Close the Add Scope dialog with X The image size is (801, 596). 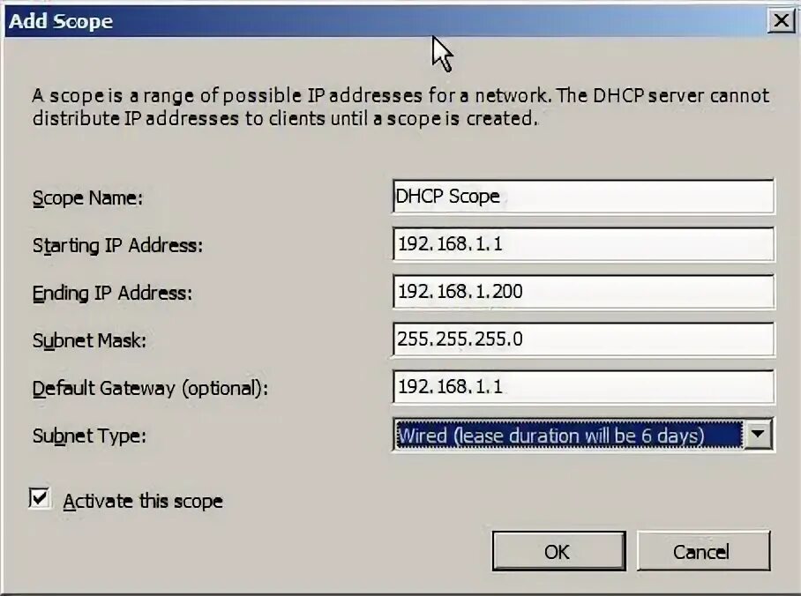pos(781,21)
